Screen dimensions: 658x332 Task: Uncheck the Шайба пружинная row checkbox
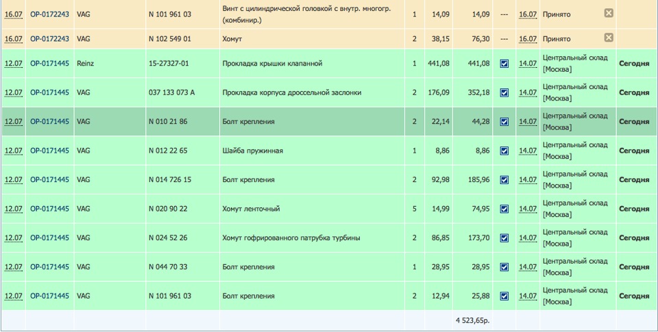pos(504,151)
